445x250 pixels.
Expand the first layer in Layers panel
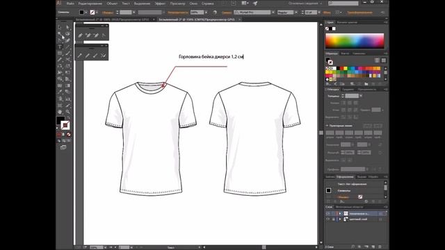340,213
